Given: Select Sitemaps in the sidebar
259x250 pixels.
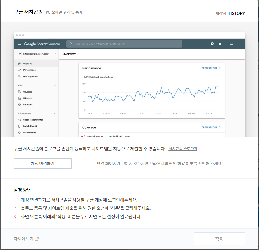Looking at the screenshot, I should [36, 98].
